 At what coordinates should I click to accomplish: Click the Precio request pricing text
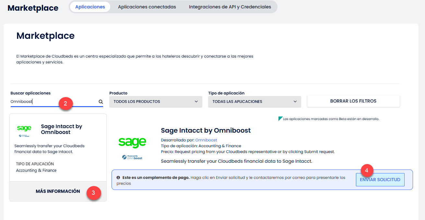click(x=248, y=152)
